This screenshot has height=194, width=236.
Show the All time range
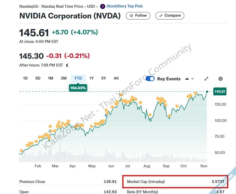116,78
